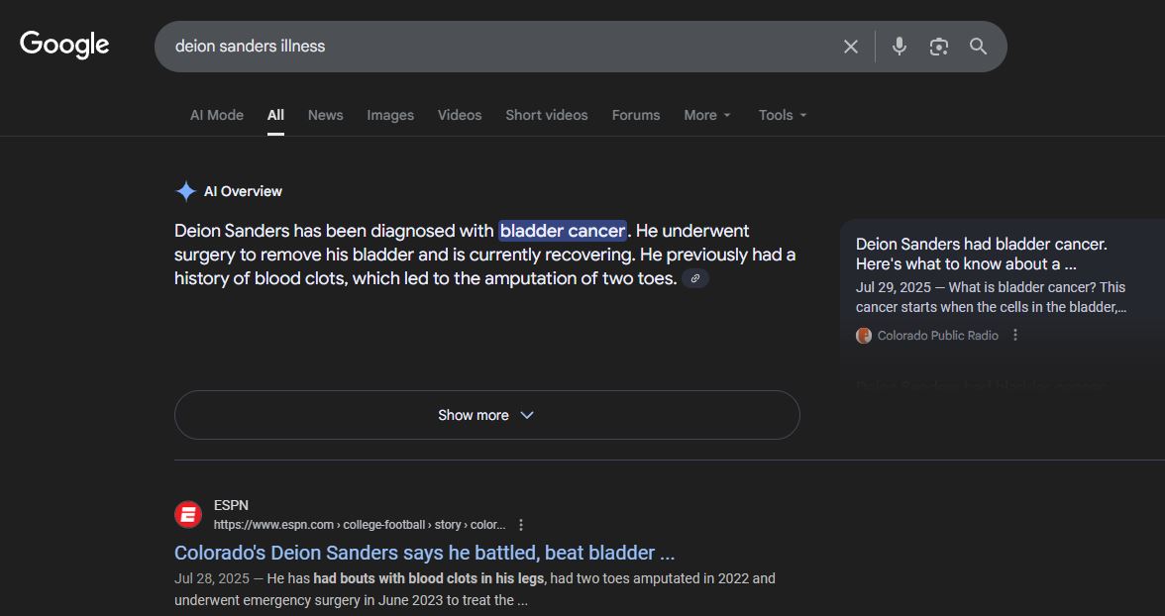Start voice search with microphone icon
The image size is (1165, 616).
(x=900, y=47)
